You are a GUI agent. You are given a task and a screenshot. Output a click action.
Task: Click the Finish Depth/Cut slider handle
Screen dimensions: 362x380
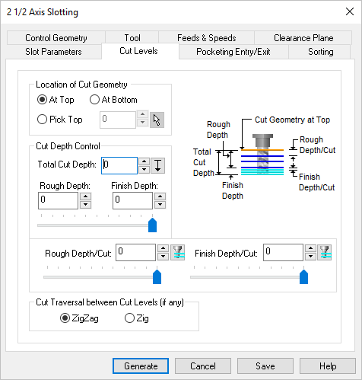(303, 276)
